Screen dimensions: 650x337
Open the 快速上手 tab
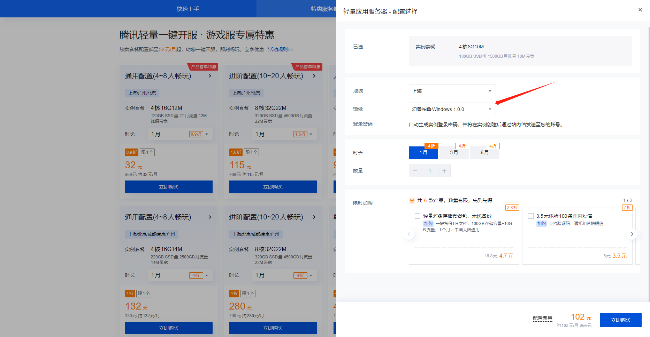tap(188, 9)
